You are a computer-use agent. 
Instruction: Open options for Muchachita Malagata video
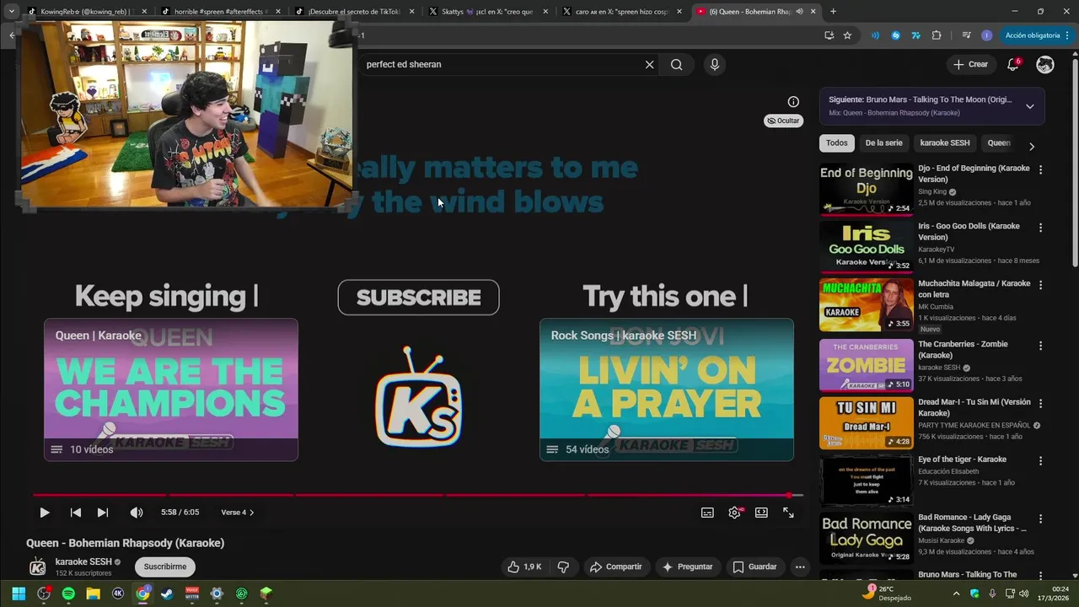pyautogui.click(x=1040, y=285)
